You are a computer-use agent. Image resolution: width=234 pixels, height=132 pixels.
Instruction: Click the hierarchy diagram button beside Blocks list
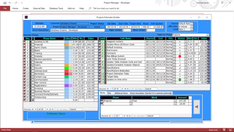pyautogui.click(x=197, y=107)
